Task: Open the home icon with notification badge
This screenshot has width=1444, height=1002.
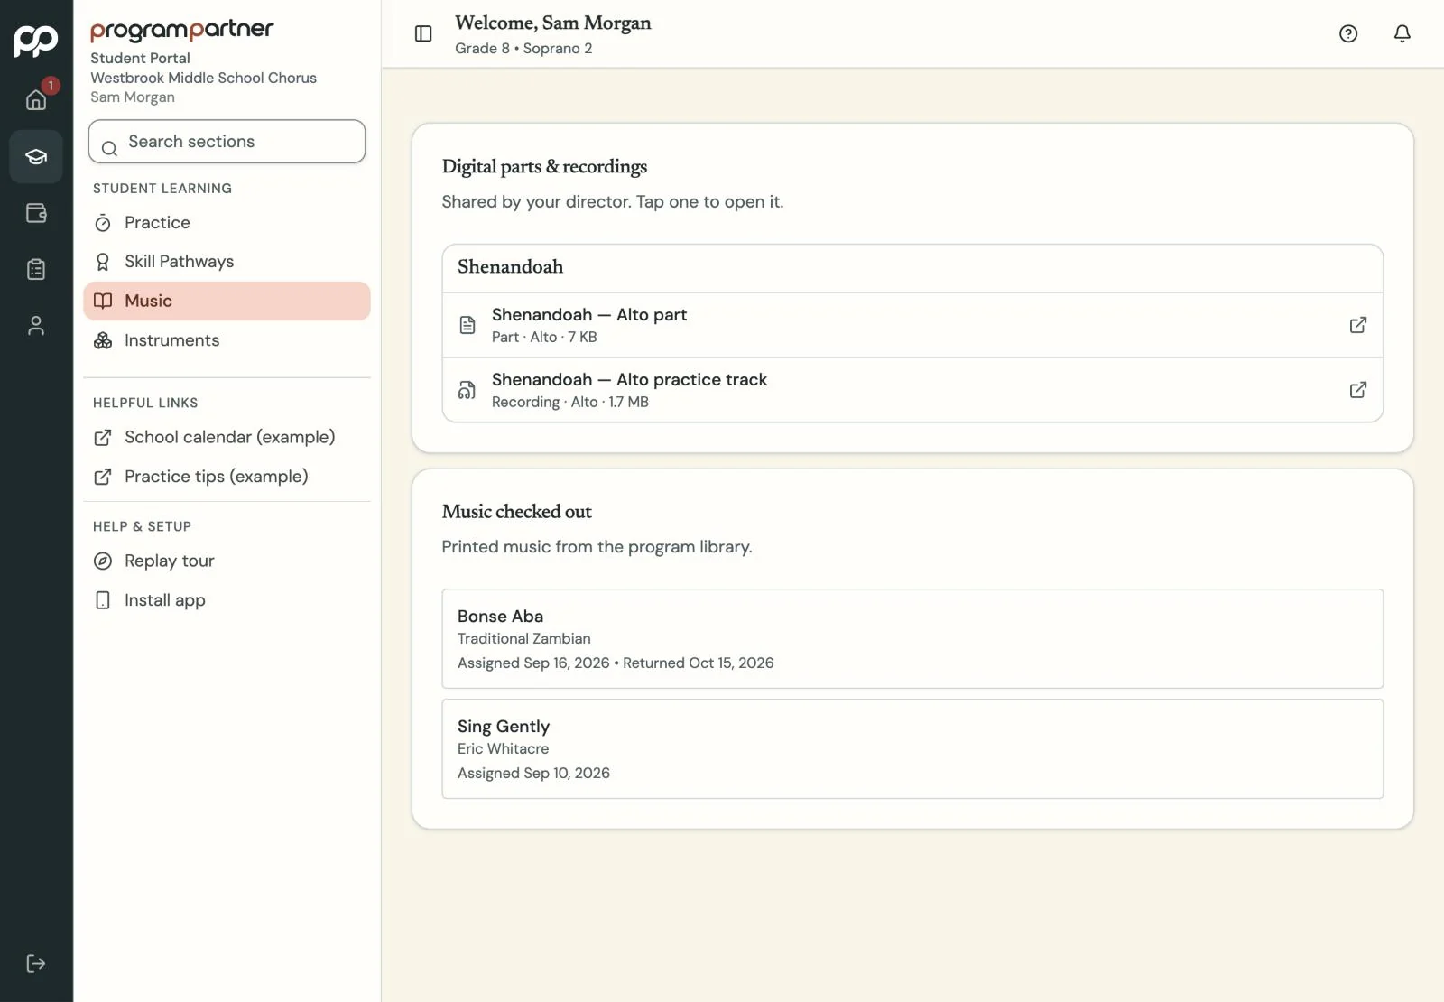Action: [36, 99]
